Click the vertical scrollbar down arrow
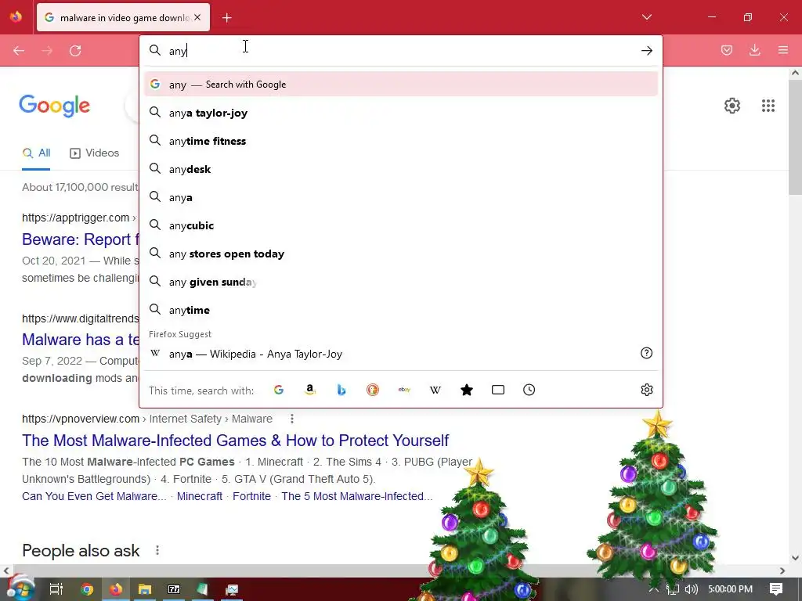 click(x=795, y=558)
